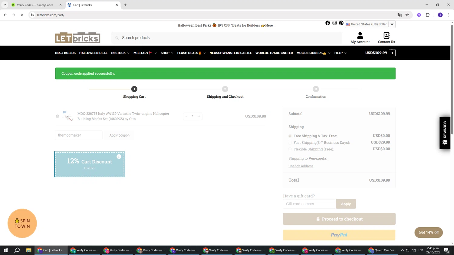Screen dimensions: 454x255
Task: Select Fast Shipping (3-7 Business Days)
Action: (290, 143)
